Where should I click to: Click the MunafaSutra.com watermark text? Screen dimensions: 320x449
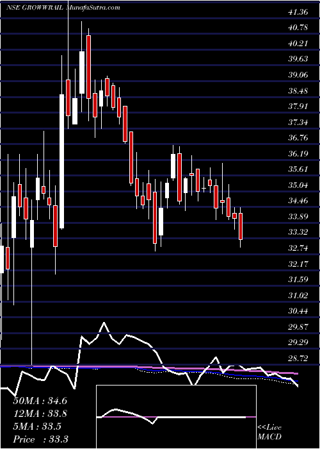pos(93,8)
